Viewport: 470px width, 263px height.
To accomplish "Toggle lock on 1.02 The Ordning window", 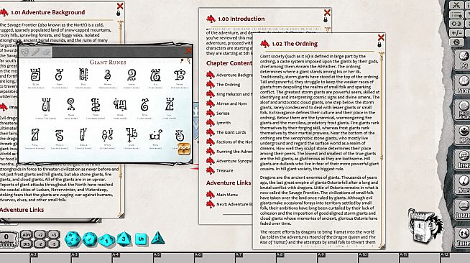I will click(x=379, y=45).
